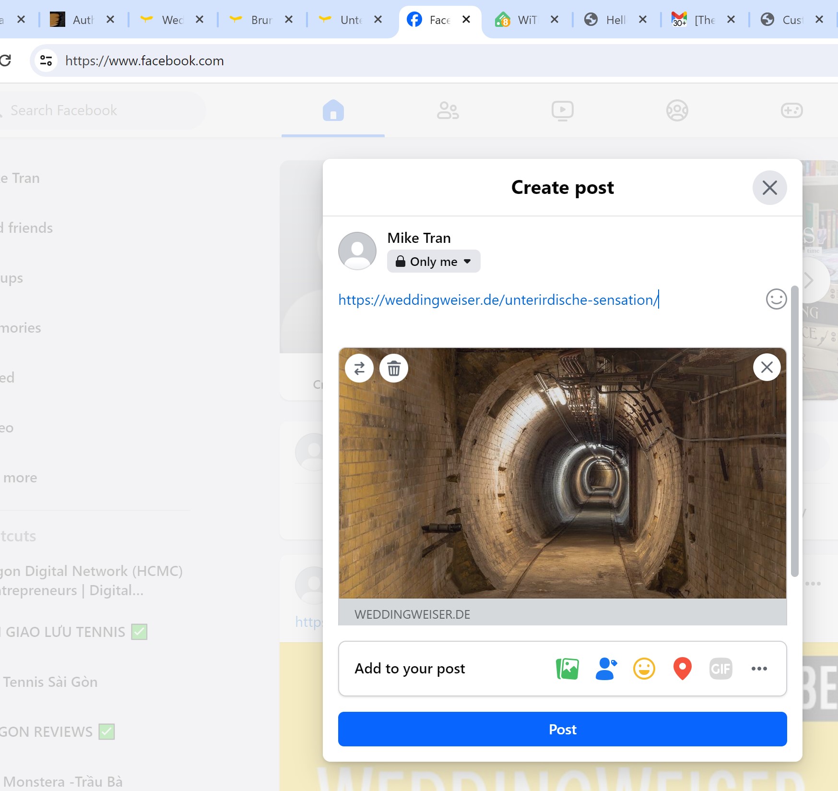Add a GIF to your post

(x=720, y=669)
